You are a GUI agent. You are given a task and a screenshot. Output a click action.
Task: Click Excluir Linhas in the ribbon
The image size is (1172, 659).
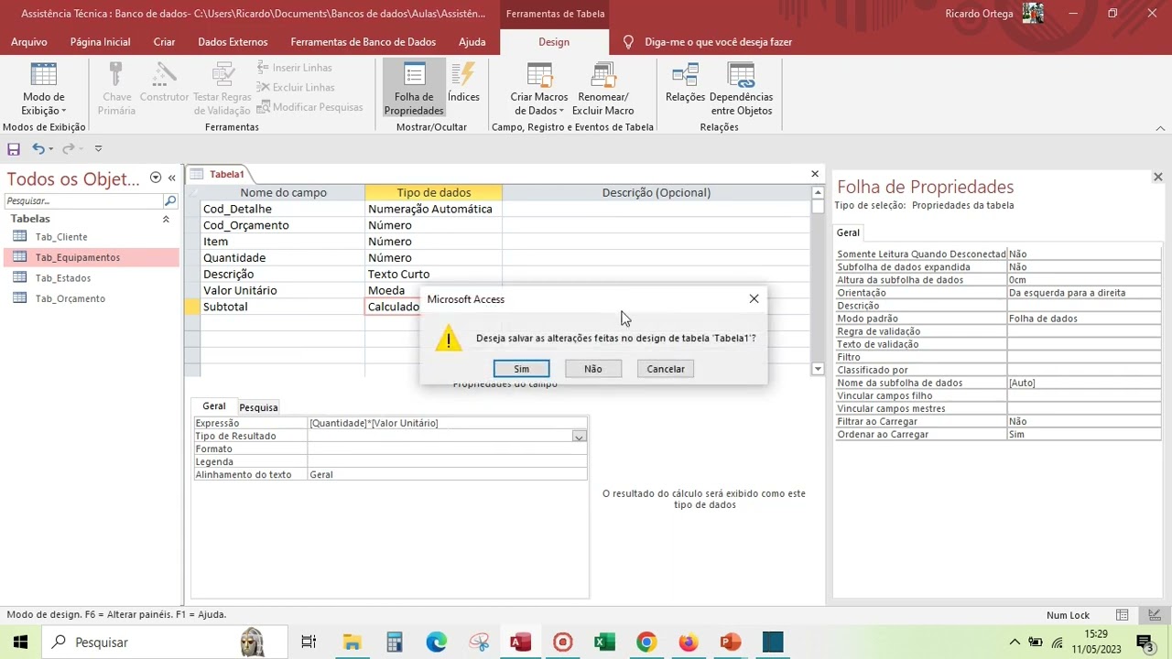pos(295,87)
